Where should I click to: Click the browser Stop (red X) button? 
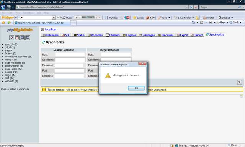[x=196, y=7]
